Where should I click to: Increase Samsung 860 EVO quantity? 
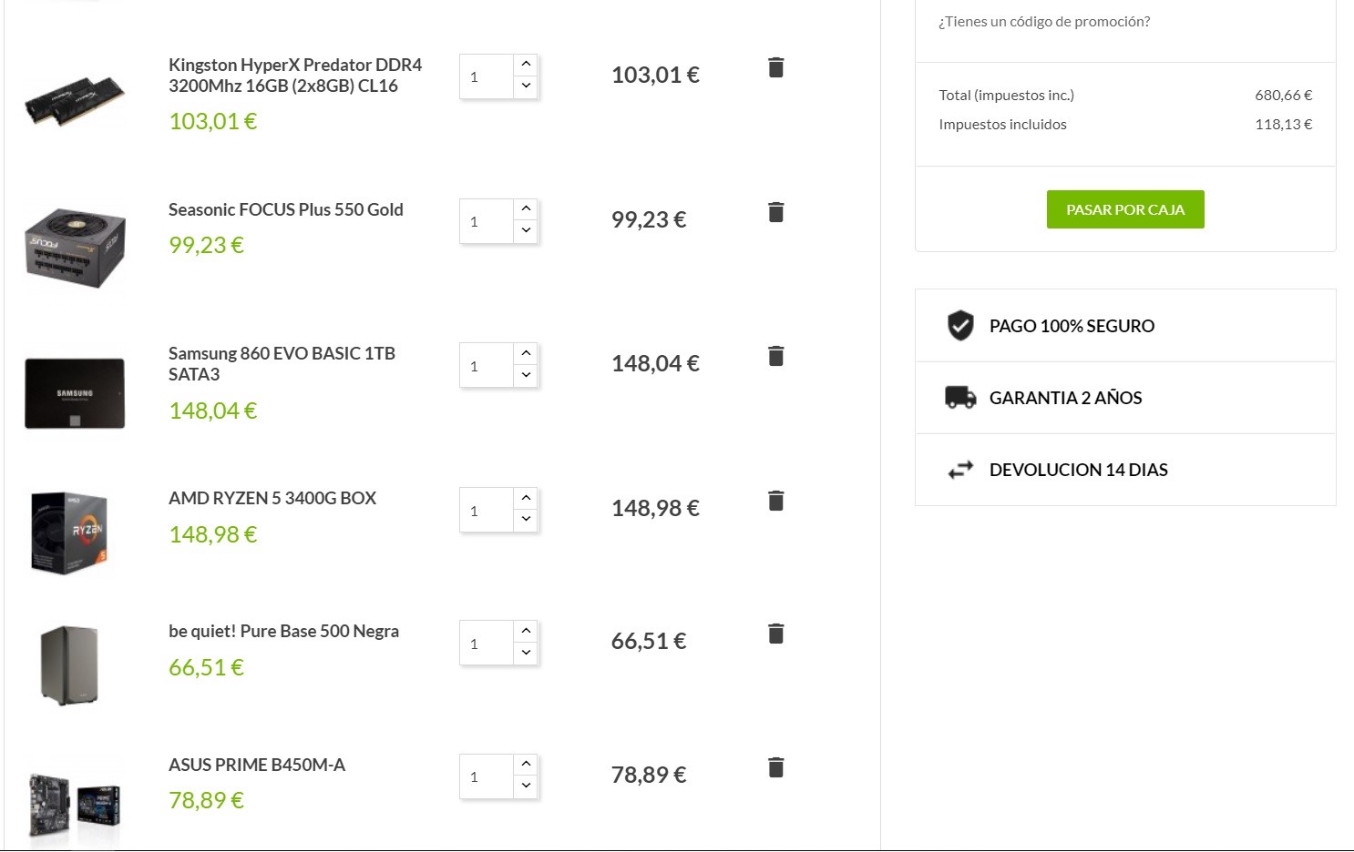526,353
